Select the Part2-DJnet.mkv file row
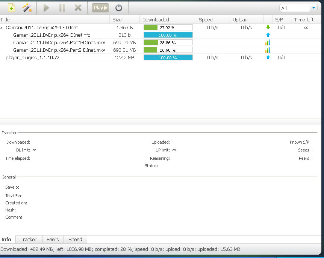324x258 pixels. 160,50
